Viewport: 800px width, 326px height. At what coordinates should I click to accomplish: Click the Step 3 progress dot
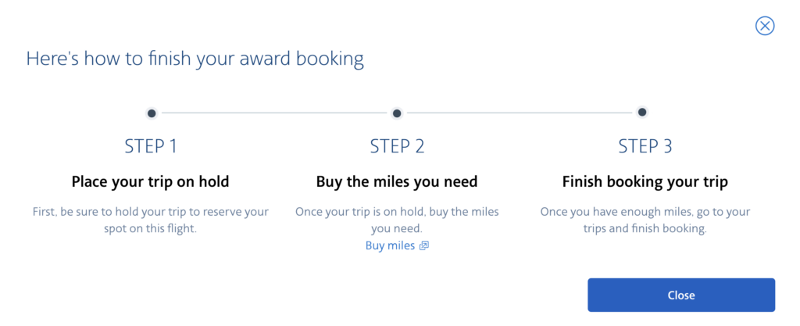click(642, 113)
